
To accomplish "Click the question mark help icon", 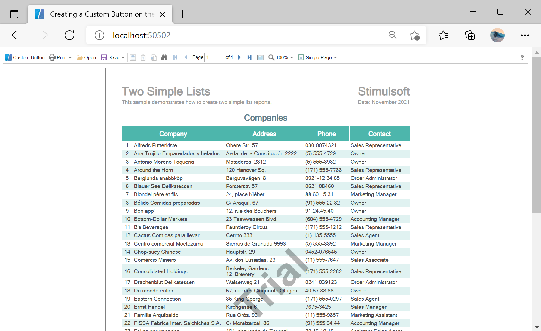I will coord(522,57).
